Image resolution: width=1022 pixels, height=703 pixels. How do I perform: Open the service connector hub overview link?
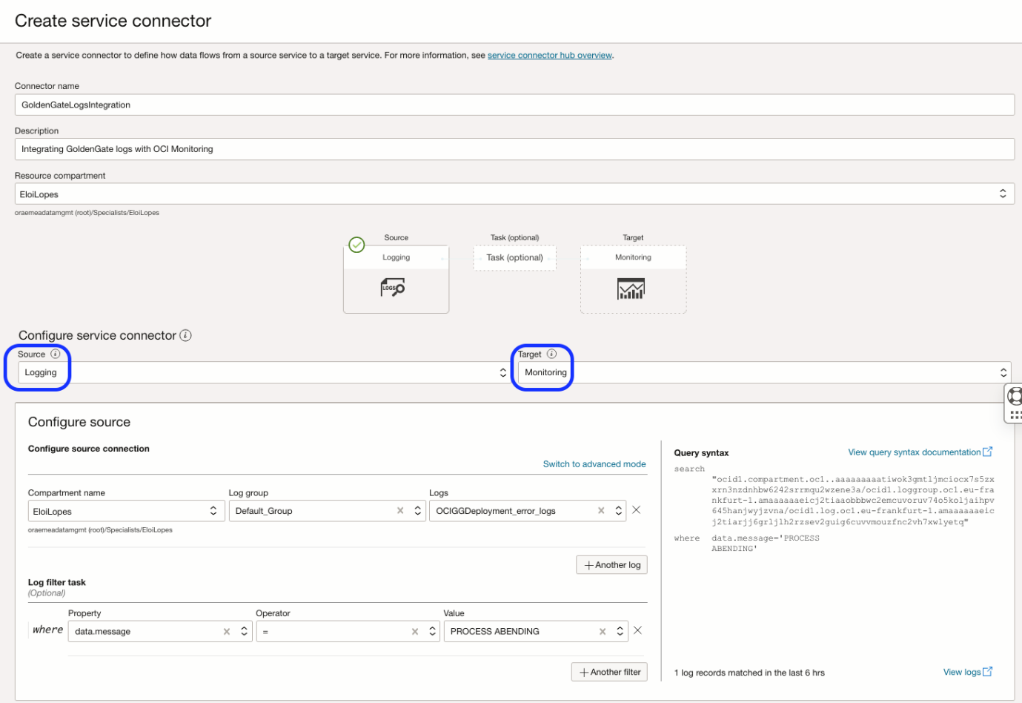[549, 55]
